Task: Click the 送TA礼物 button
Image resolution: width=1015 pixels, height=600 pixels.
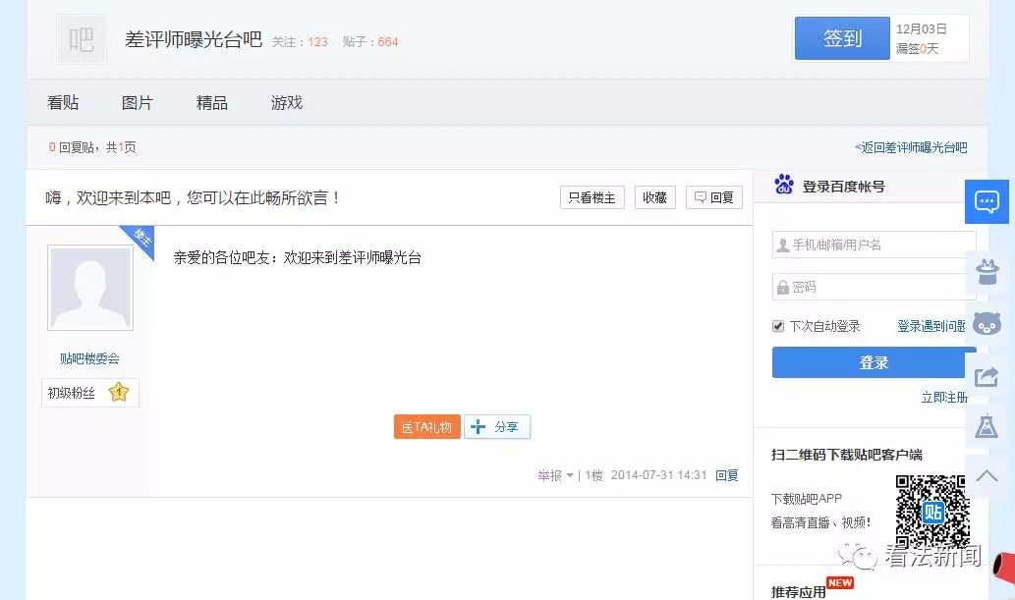Action: (x=427, y=427)
